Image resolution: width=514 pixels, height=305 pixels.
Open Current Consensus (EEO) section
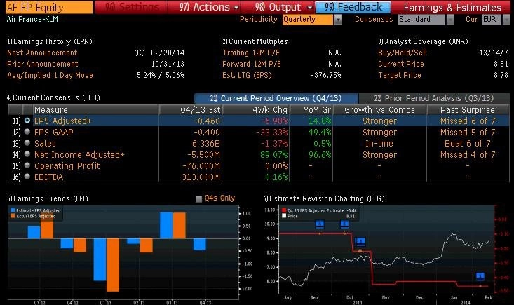(53, 97)
